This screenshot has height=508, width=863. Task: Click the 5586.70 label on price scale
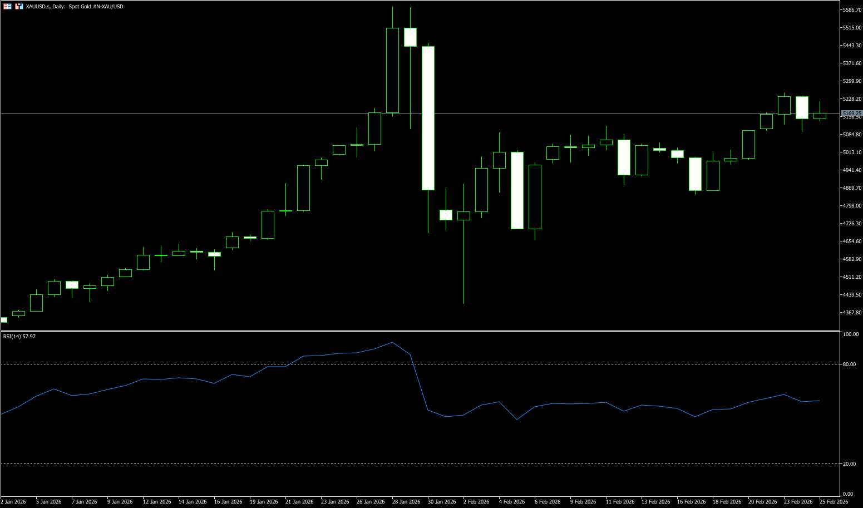tap(852, 10)
